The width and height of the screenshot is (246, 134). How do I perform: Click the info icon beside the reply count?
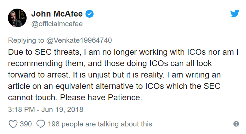click(x=236, y=124)
